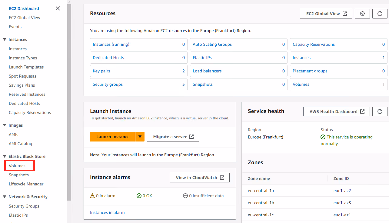Click the Launch instance button
The image size is (389, 223).
point(113,137)
